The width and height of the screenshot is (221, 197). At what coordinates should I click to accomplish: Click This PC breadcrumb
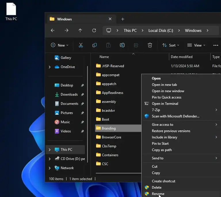130,30
